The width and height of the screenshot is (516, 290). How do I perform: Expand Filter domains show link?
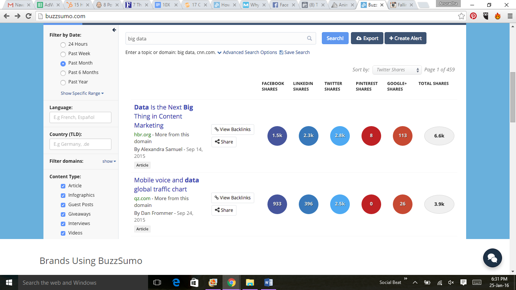coord(109,161)
